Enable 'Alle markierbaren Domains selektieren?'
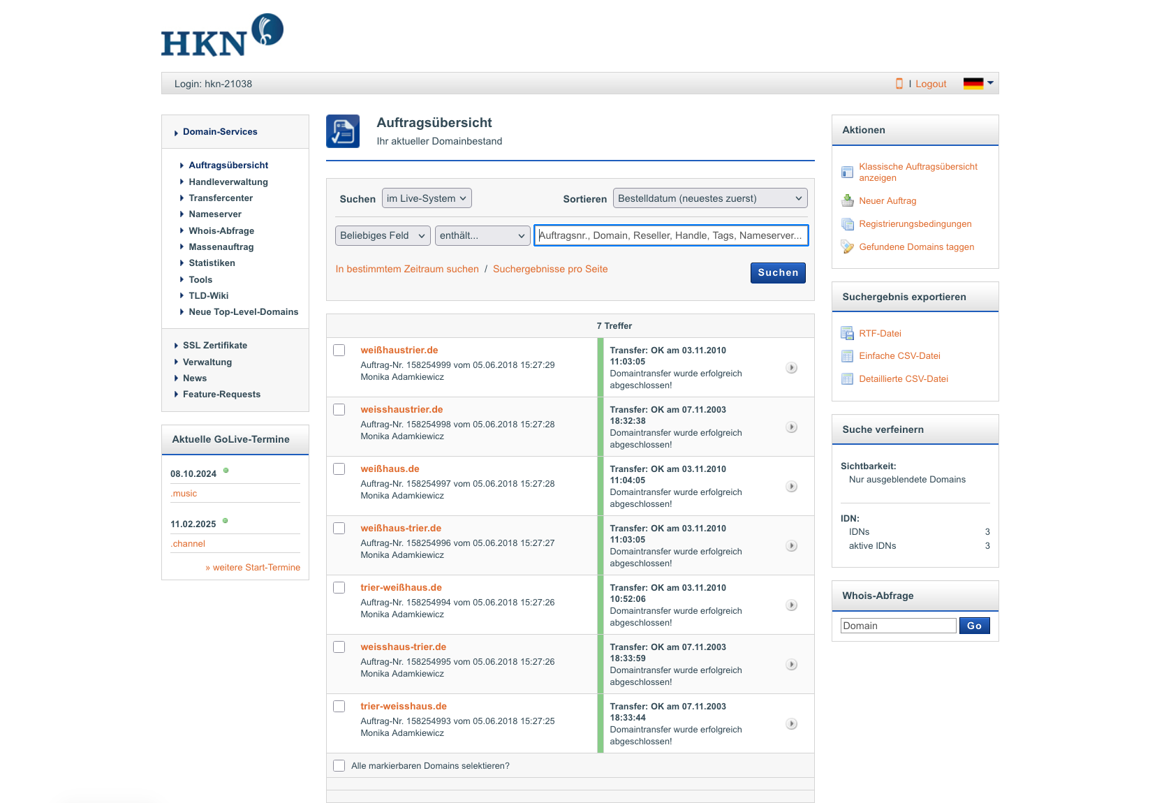Image resolution: width=1157 pixels, height=803 pixels. [x=339, y=765]
